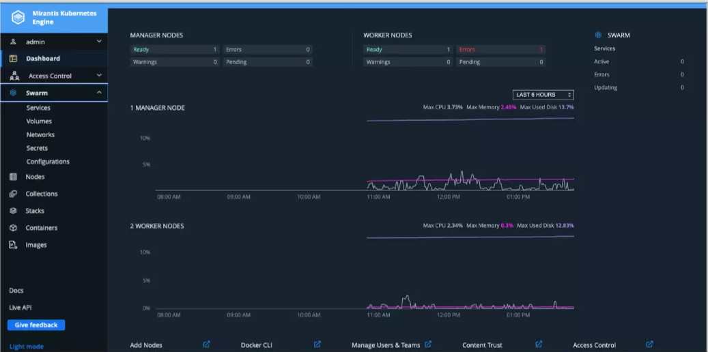Viewport: 708px width, 352px height.
Task: Go to Images page
Action: tap(36, 245)
